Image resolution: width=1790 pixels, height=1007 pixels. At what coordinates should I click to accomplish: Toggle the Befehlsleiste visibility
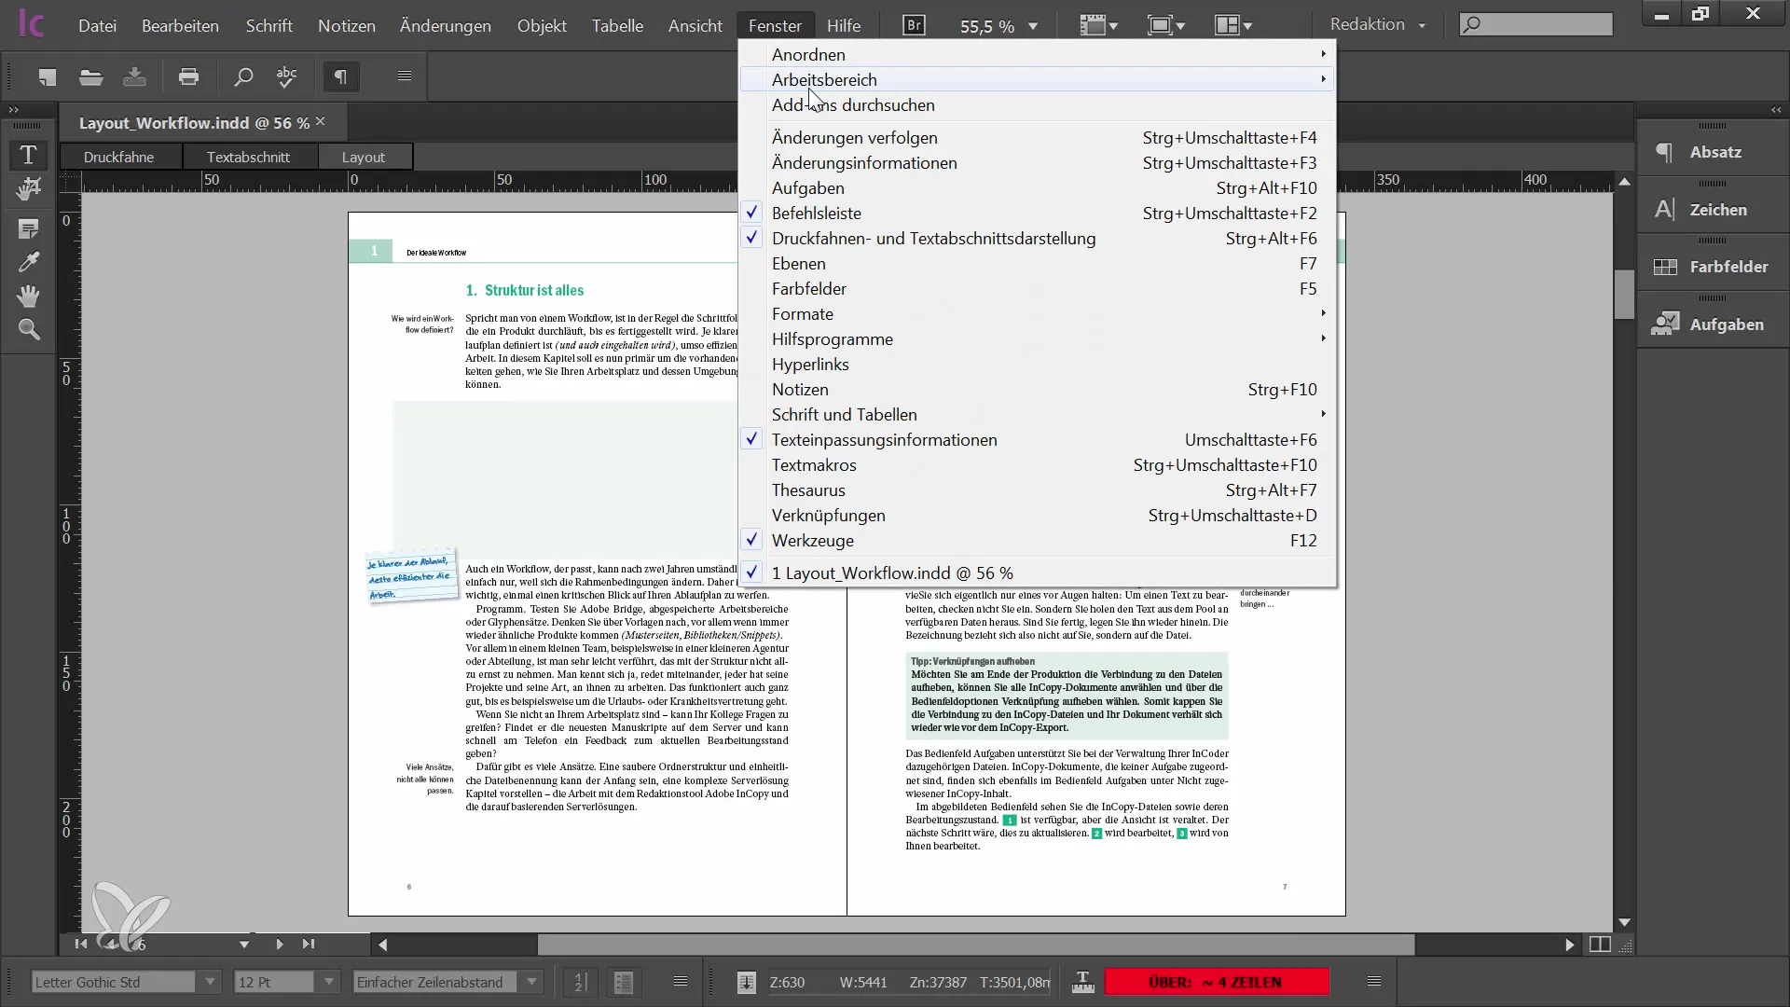point(818,213)
